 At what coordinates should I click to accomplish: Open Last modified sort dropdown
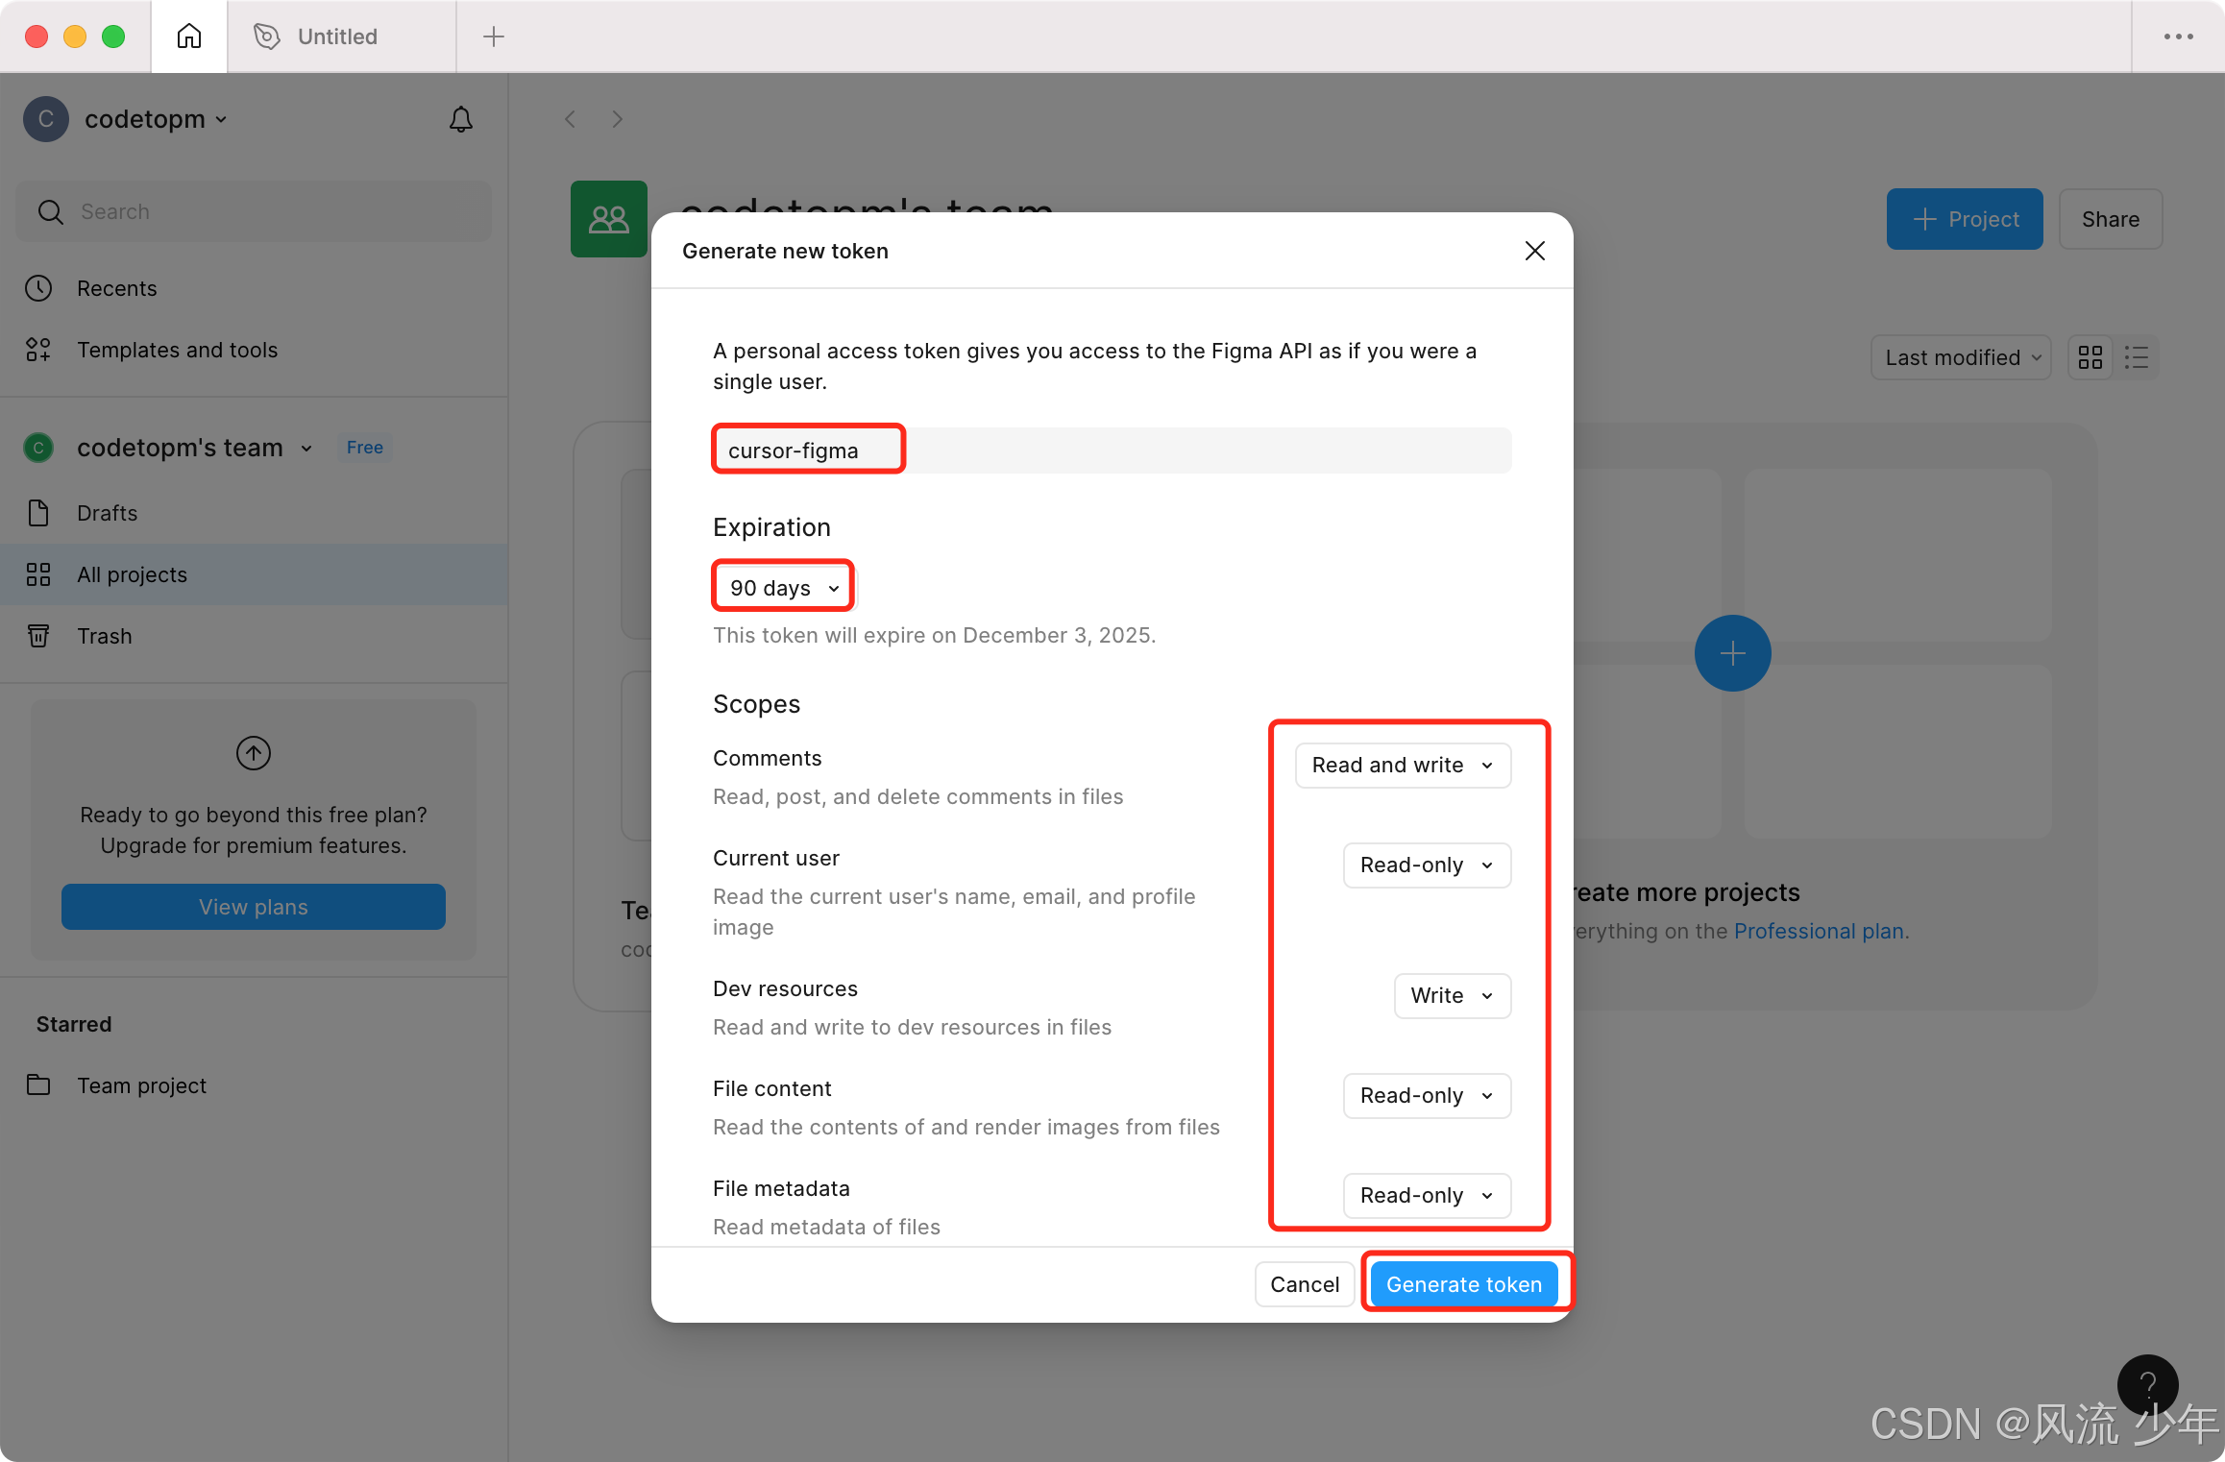(1961, 357)
